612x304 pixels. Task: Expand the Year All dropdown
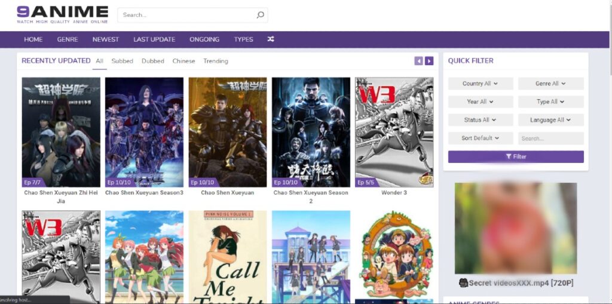click(481, 102)
